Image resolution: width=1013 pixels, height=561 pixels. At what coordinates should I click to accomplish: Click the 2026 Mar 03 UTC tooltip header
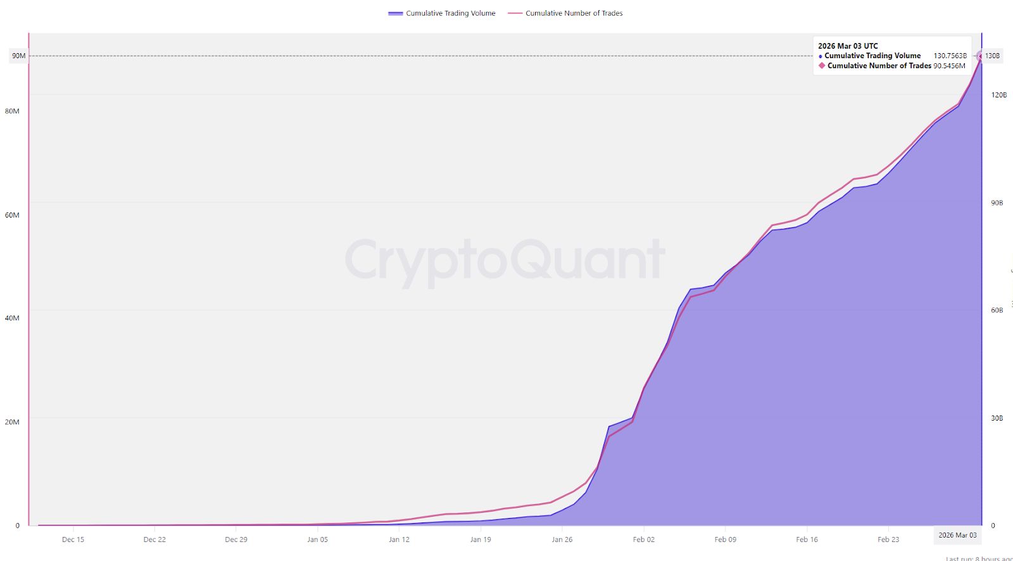coord(848,46)
